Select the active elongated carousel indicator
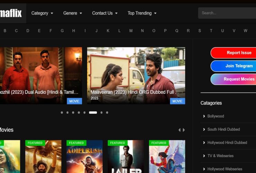This screenshot has height=173, width=256. (93, 112)
